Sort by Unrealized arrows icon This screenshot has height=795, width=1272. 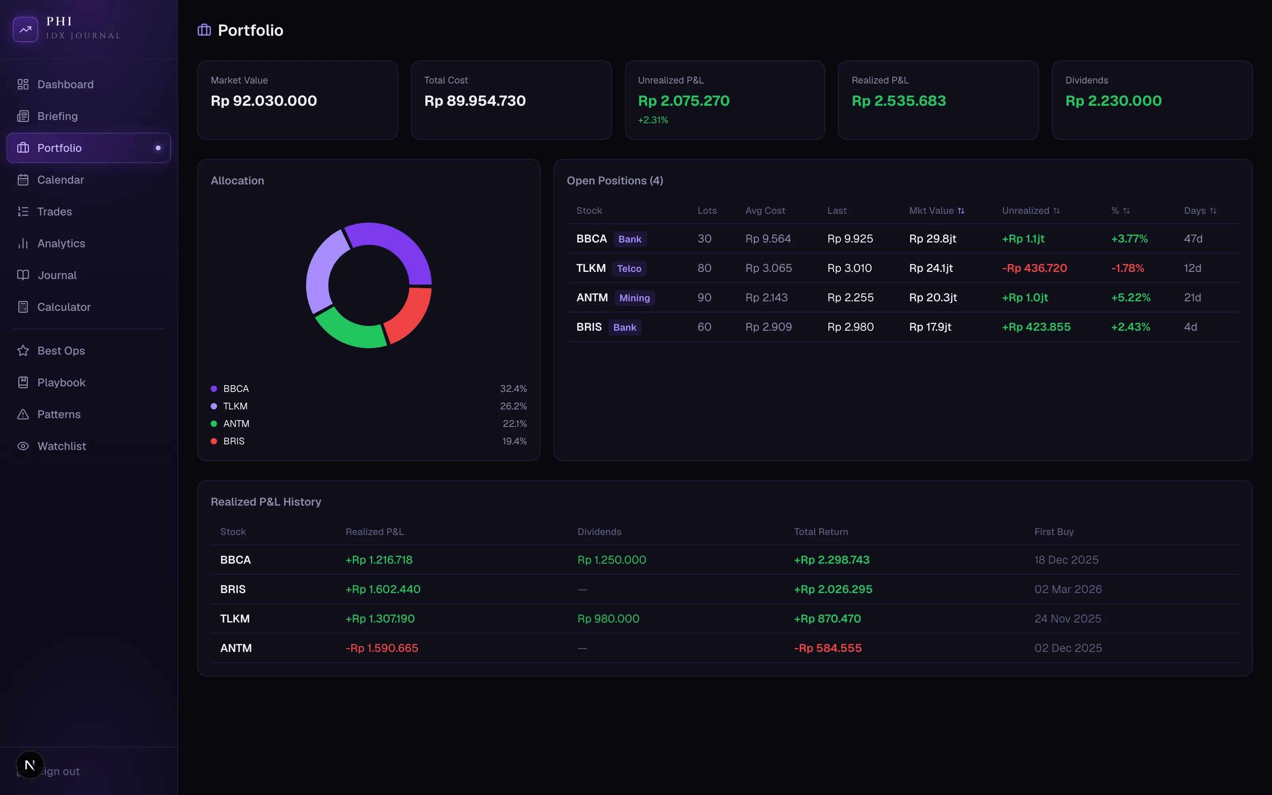pyautogui.click(x=1057, y=211)
